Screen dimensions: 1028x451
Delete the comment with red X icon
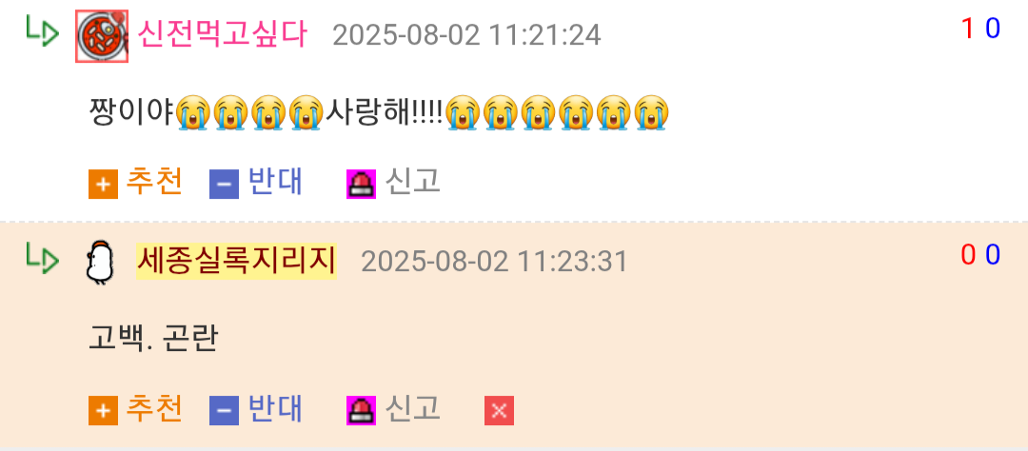(499, 410)
